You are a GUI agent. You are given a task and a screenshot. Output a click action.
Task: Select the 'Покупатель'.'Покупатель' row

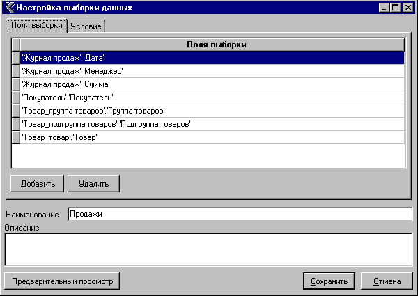click(x=209, y=98)
